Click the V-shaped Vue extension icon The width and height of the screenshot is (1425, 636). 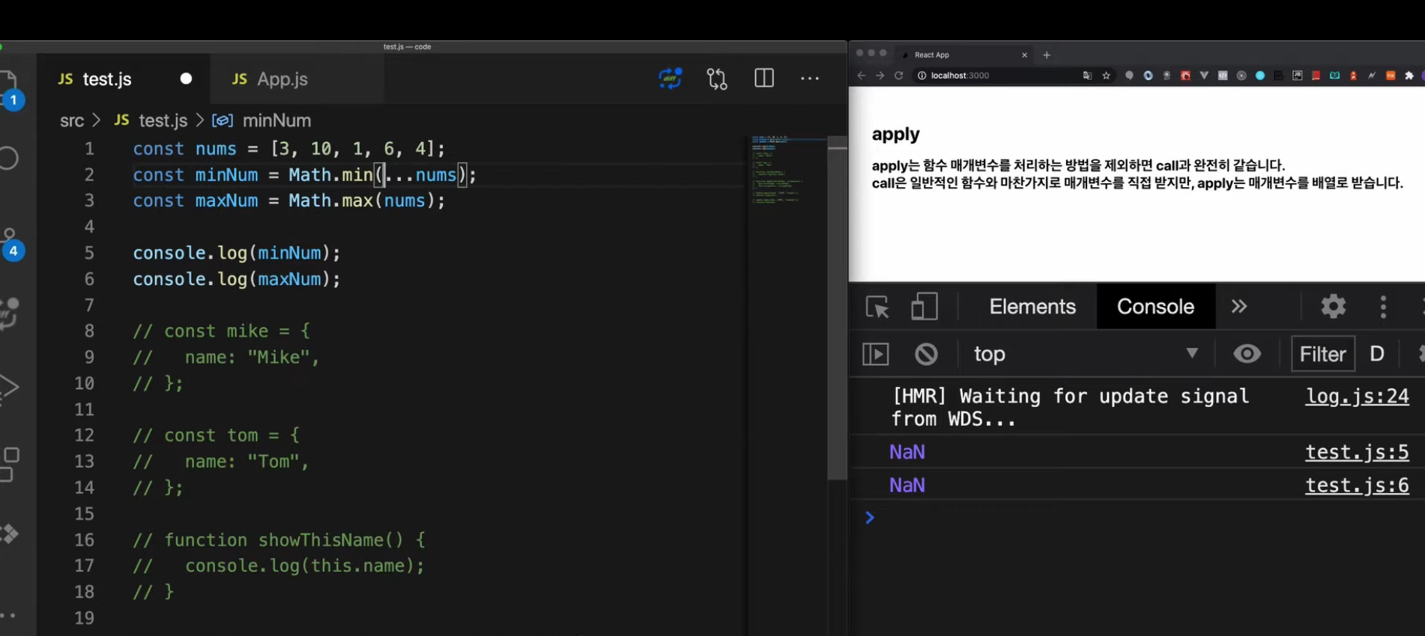[x=1204, y=76]
